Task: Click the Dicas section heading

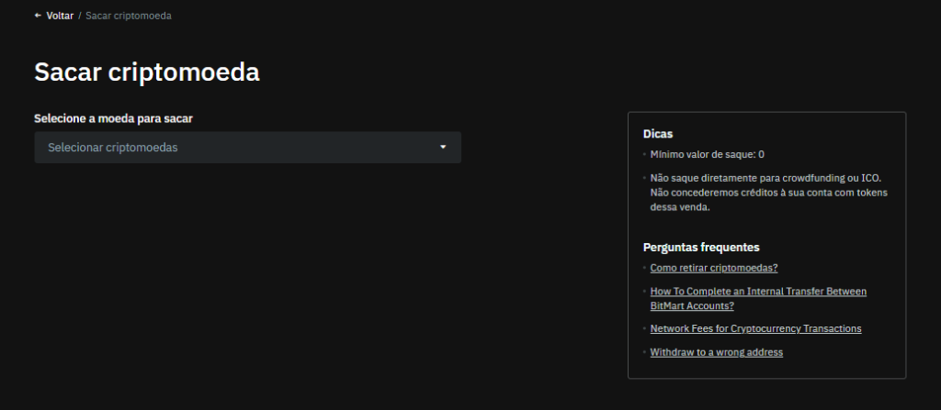Action: [x=658, y=134]
